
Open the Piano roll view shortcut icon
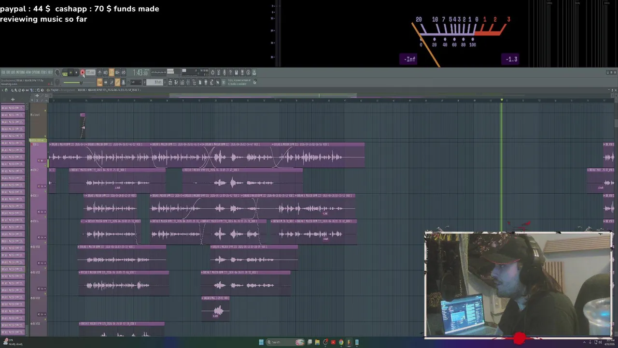[x=176, y=82]
